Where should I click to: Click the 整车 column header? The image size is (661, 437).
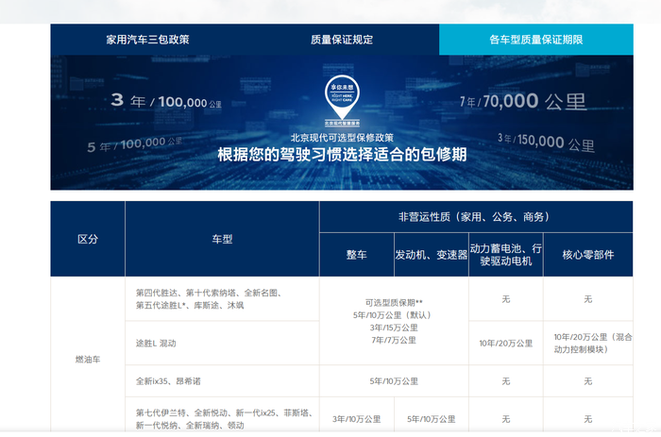(355, 255)
